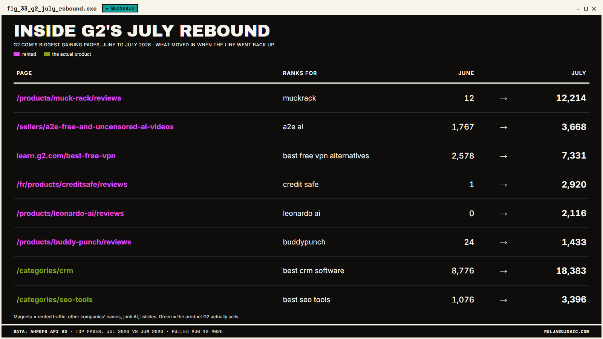The width and height of the screenshot is (603, 339).
Task: Minimize the fig_33_g2_july_rebound.exe window
Action: pyautogui.click(x=578, y=9)
